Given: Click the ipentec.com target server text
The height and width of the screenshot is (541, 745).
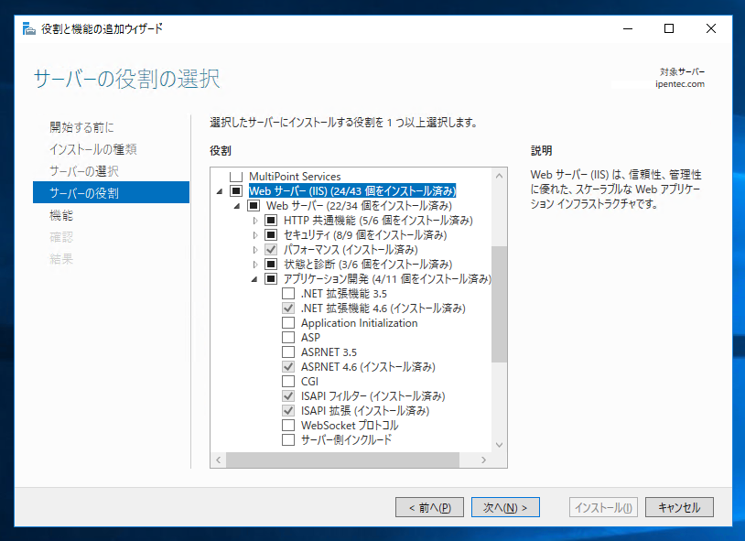Looking at the screenshot, I should pyautogui.click(x=680, y=84).
